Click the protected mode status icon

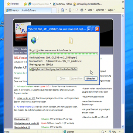point(103,132)
